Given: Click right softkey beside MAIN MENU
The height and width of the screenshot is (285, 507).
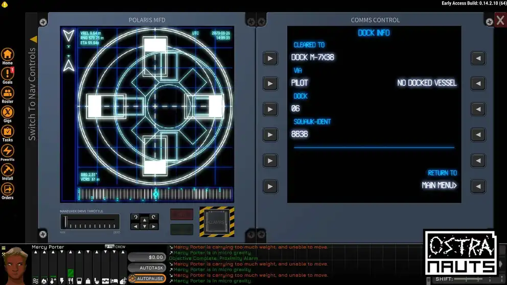Looking at the screenshot, I should [478, 186].
